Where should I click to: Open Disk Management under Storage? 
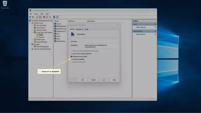click(x=42, y=47)
